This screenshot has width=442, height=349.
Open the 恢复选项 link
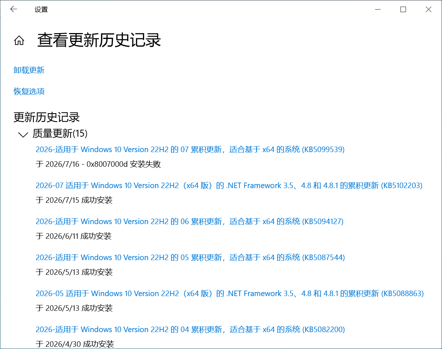click(x=29, y=91)
